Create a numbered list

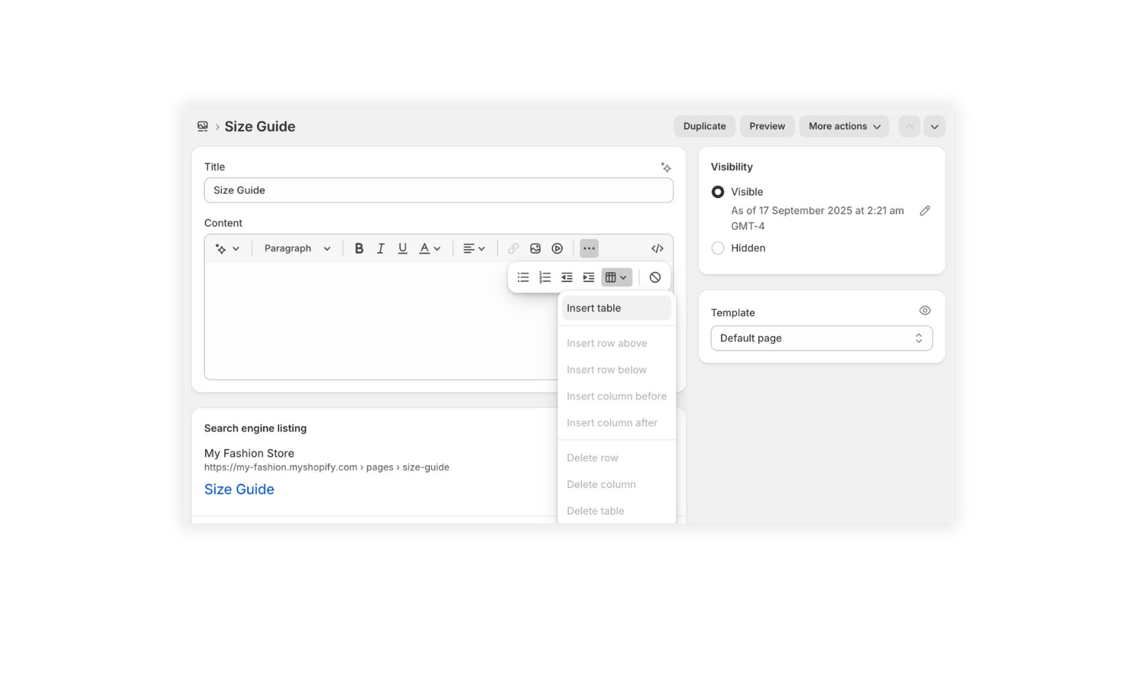[545, 277]
